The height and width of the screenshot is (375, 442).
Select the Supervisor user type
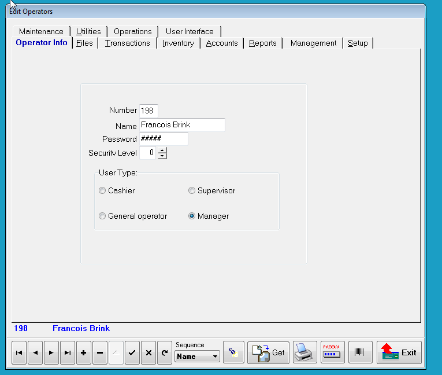coord(192,190)
